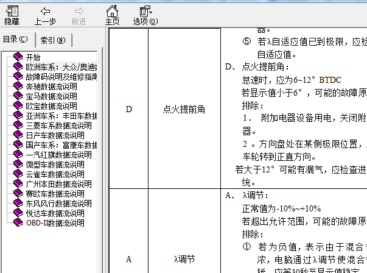Click the book icon beside 开始
367x273 pixels.
click(18, 57)
